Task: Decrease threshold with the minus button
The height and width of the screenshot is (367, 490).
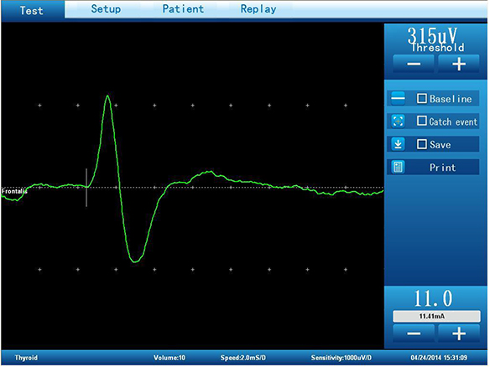Action: [x=414, y=64]
